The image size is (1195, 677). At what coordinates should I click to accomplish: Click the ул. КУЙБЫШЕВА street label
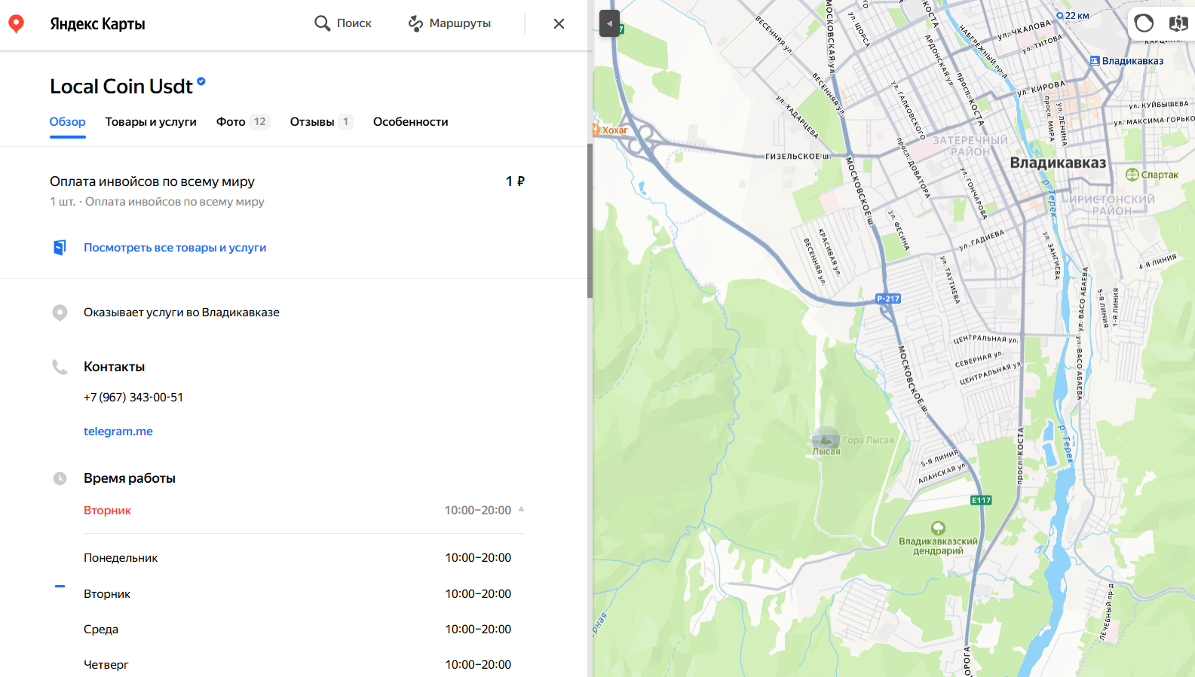1159,105
